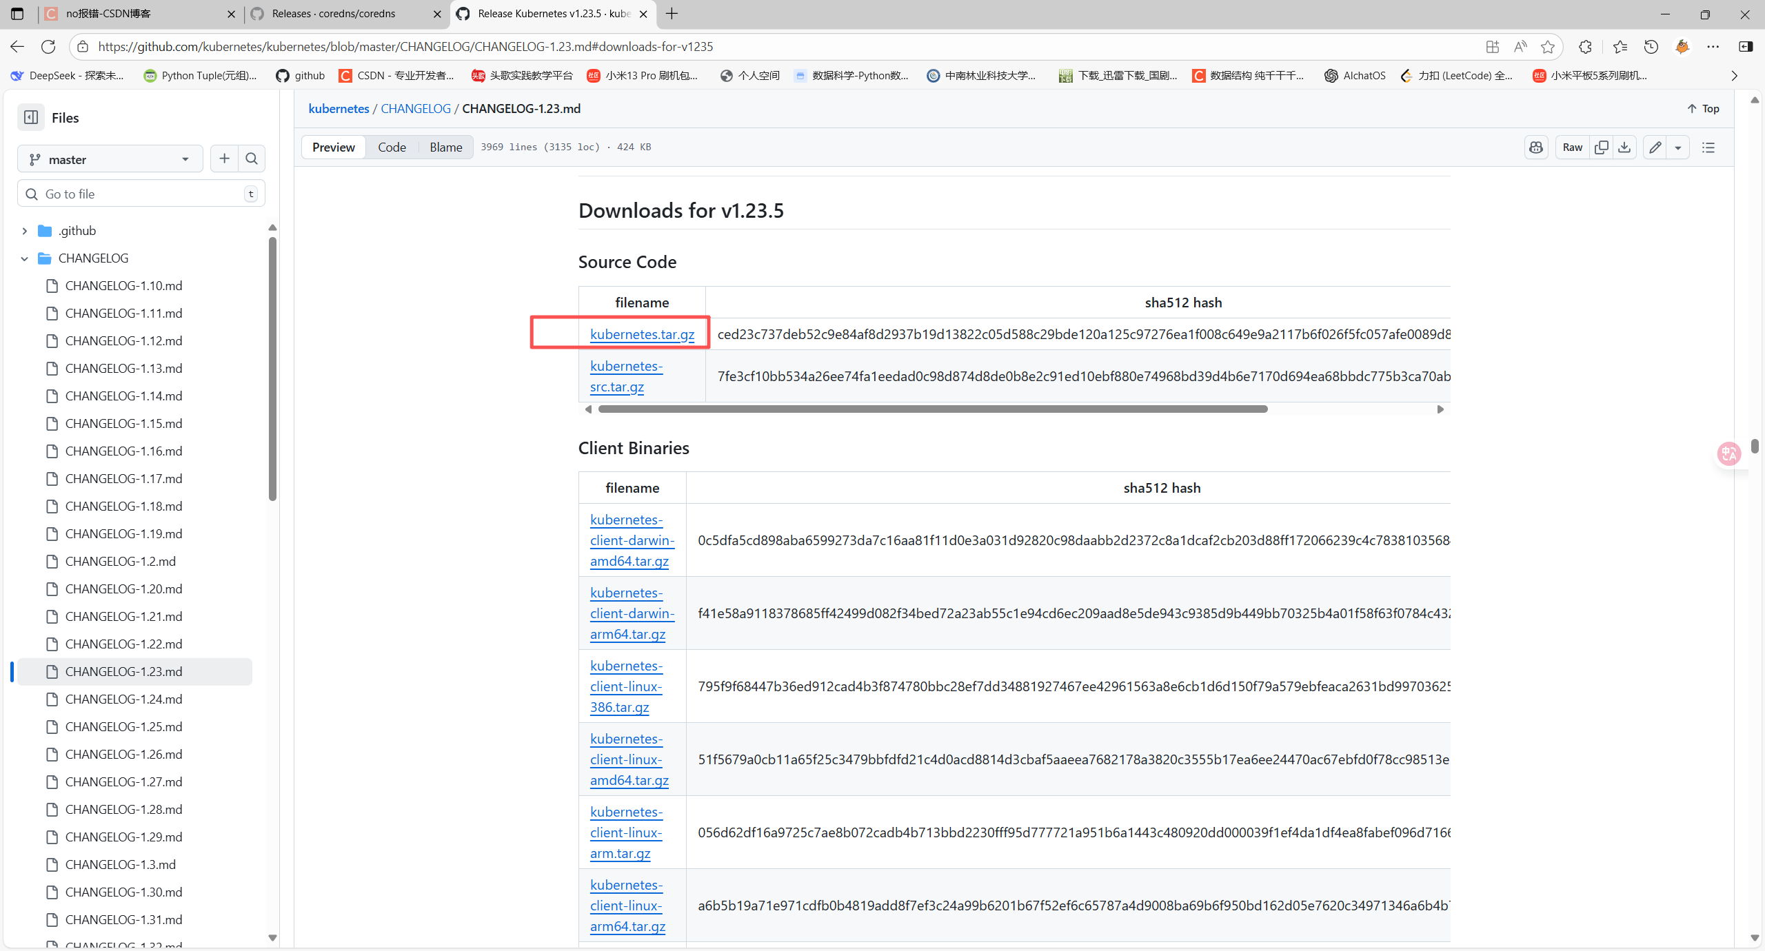The image size is (1765, 951).
Task: Switch to Code view
Action: click(x=392, y=147)
